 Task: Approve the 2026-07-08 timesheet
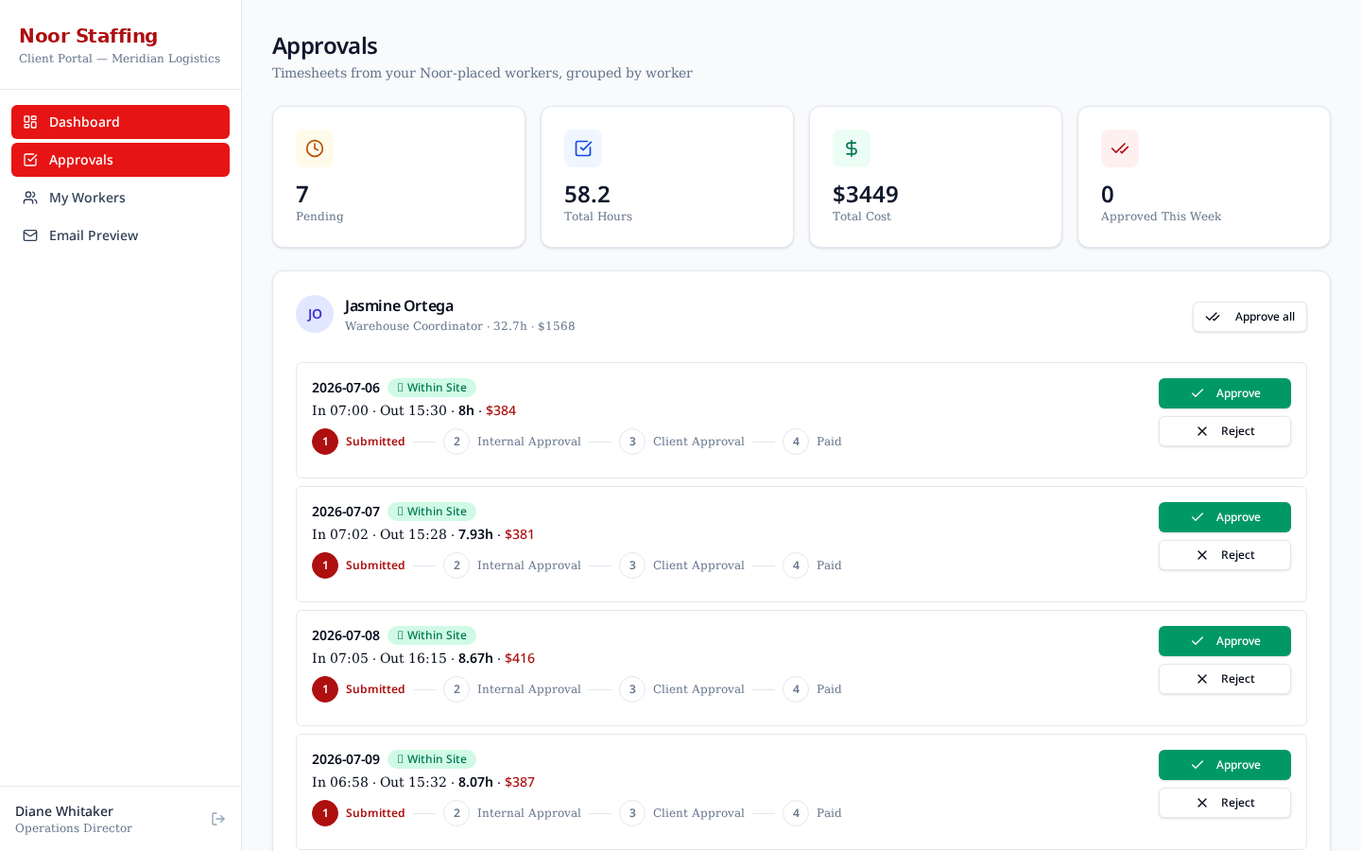pos(1225,641)
